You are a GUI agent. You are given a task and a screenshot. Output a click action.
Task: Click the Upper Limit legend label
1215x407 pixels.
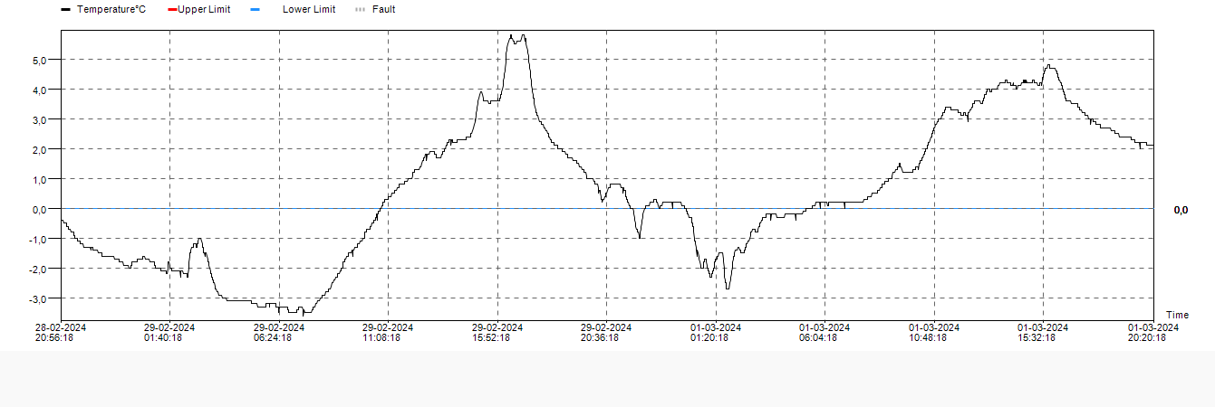[204, 9]
